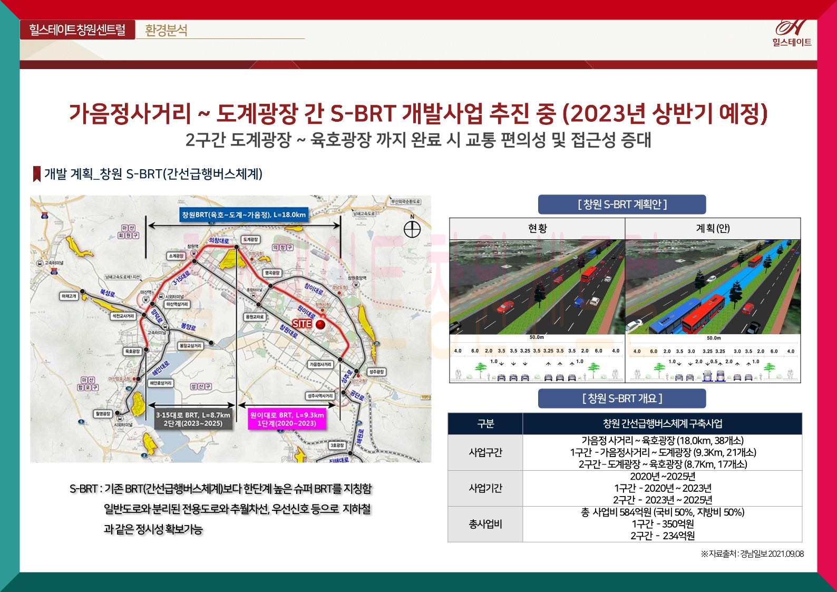Image resolution: width=837 pixels, height=592 pixels.
Task: Open the 현황 current road rendering image
Action: [537, 287]
